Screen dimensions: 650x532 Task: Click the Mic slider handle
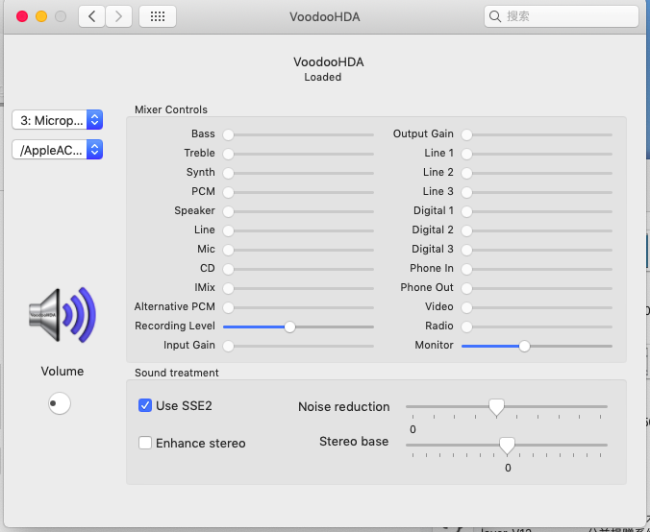coord(228,250)
